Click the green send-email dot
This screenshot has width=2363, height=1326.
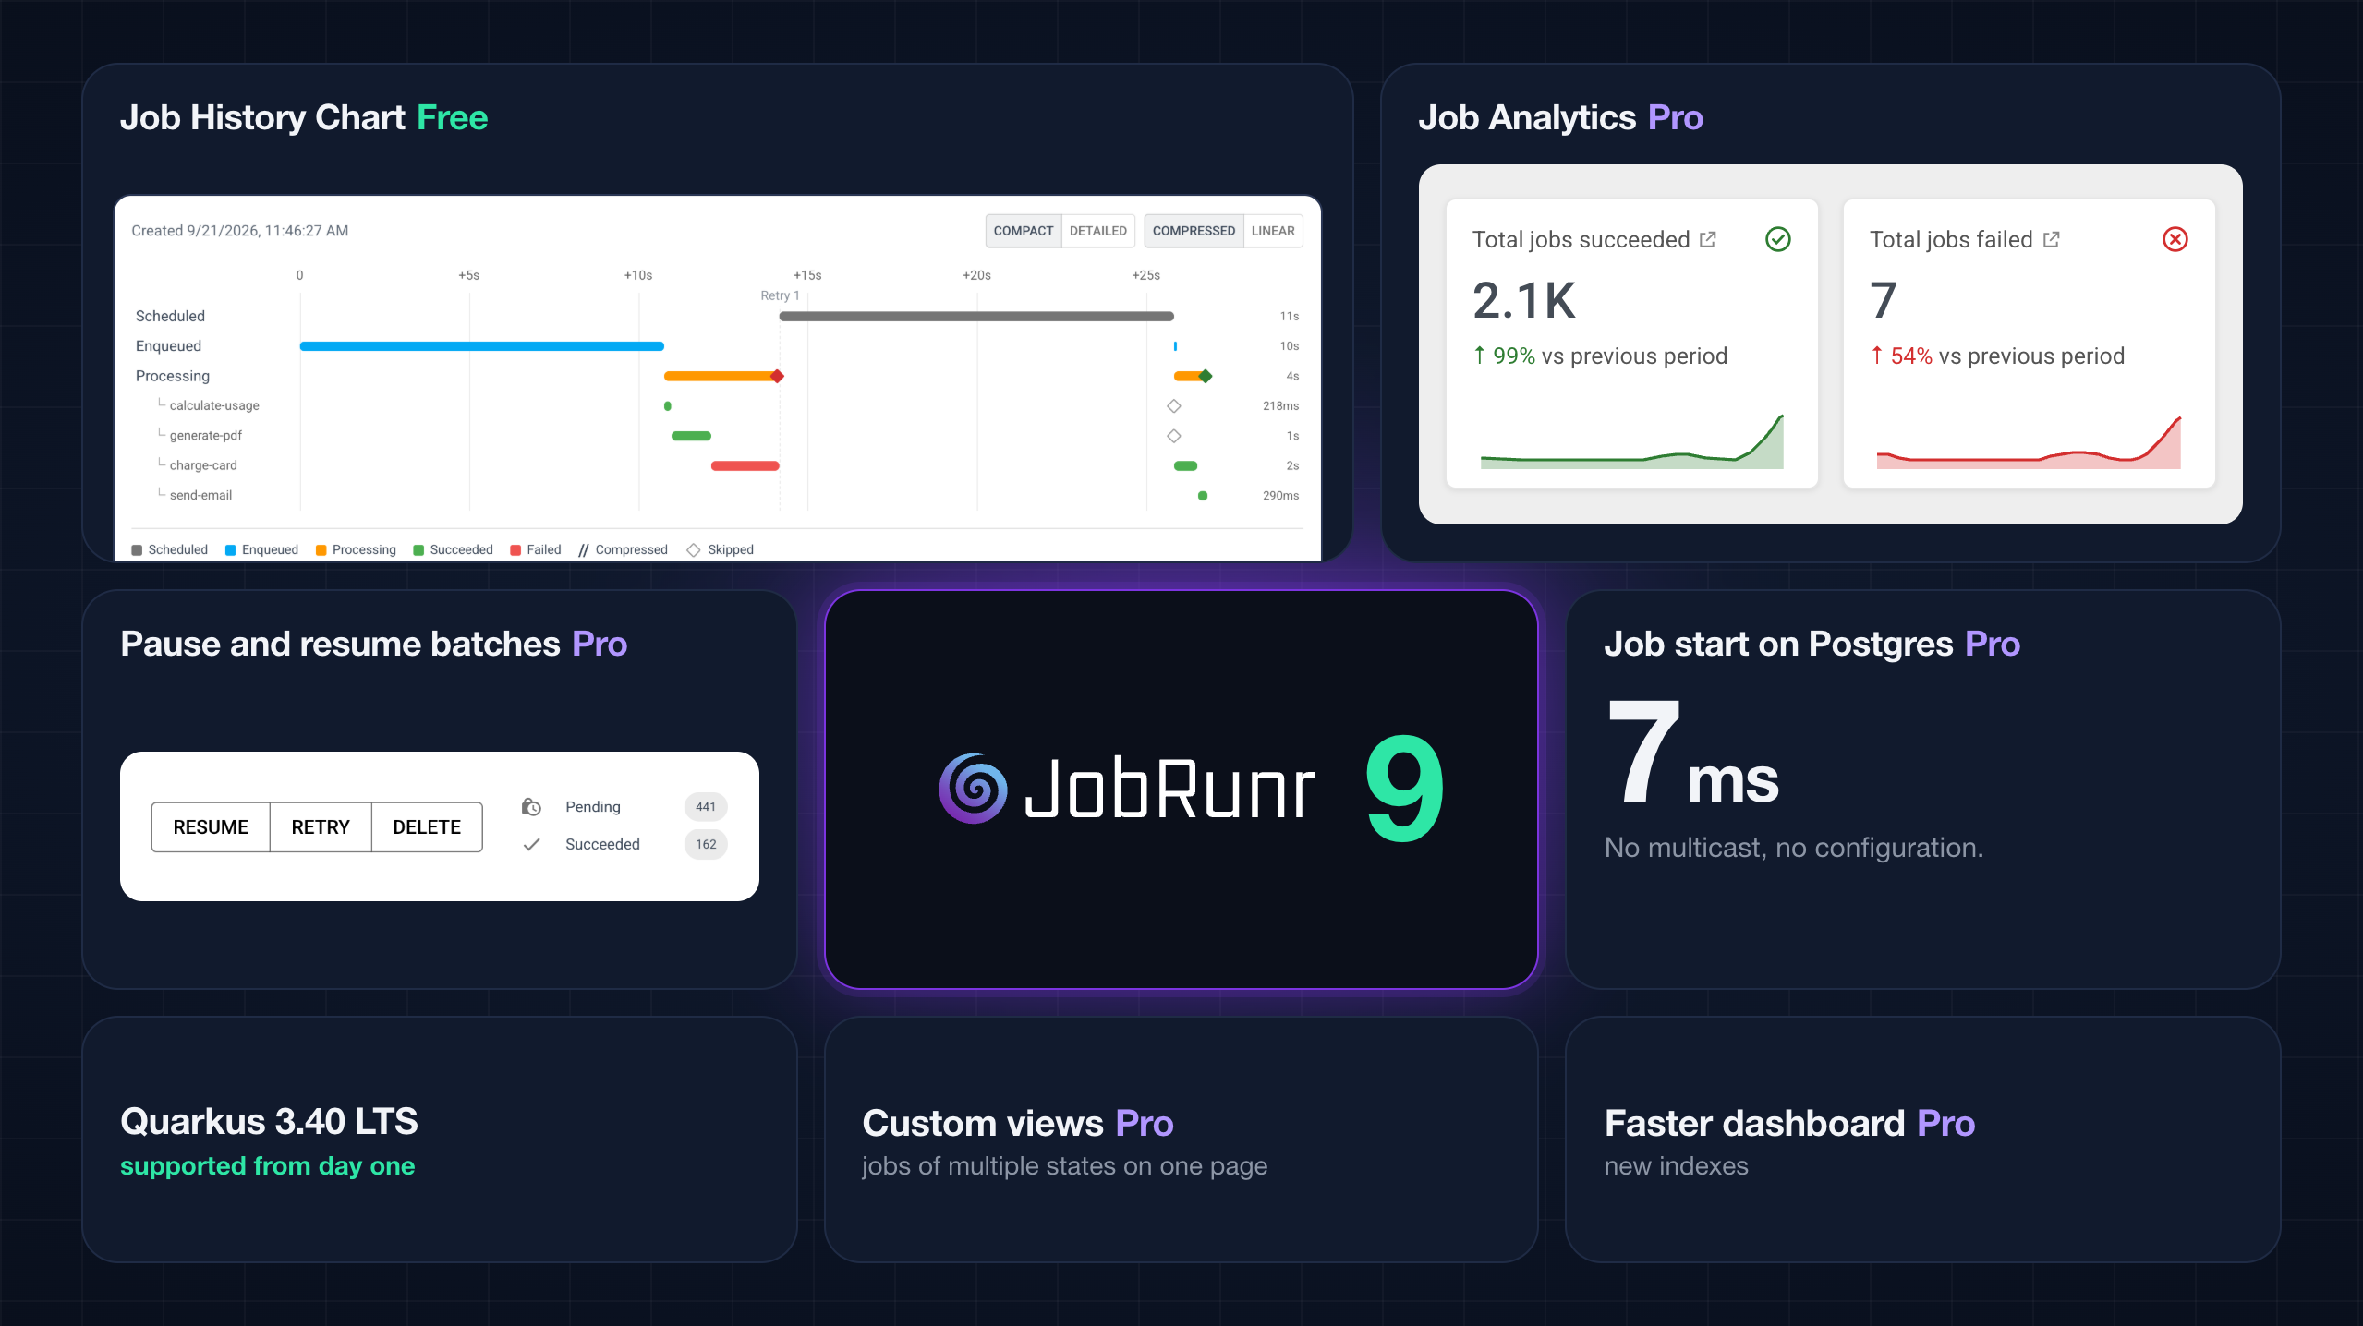pyautogui.click(x=1203, y=496)
